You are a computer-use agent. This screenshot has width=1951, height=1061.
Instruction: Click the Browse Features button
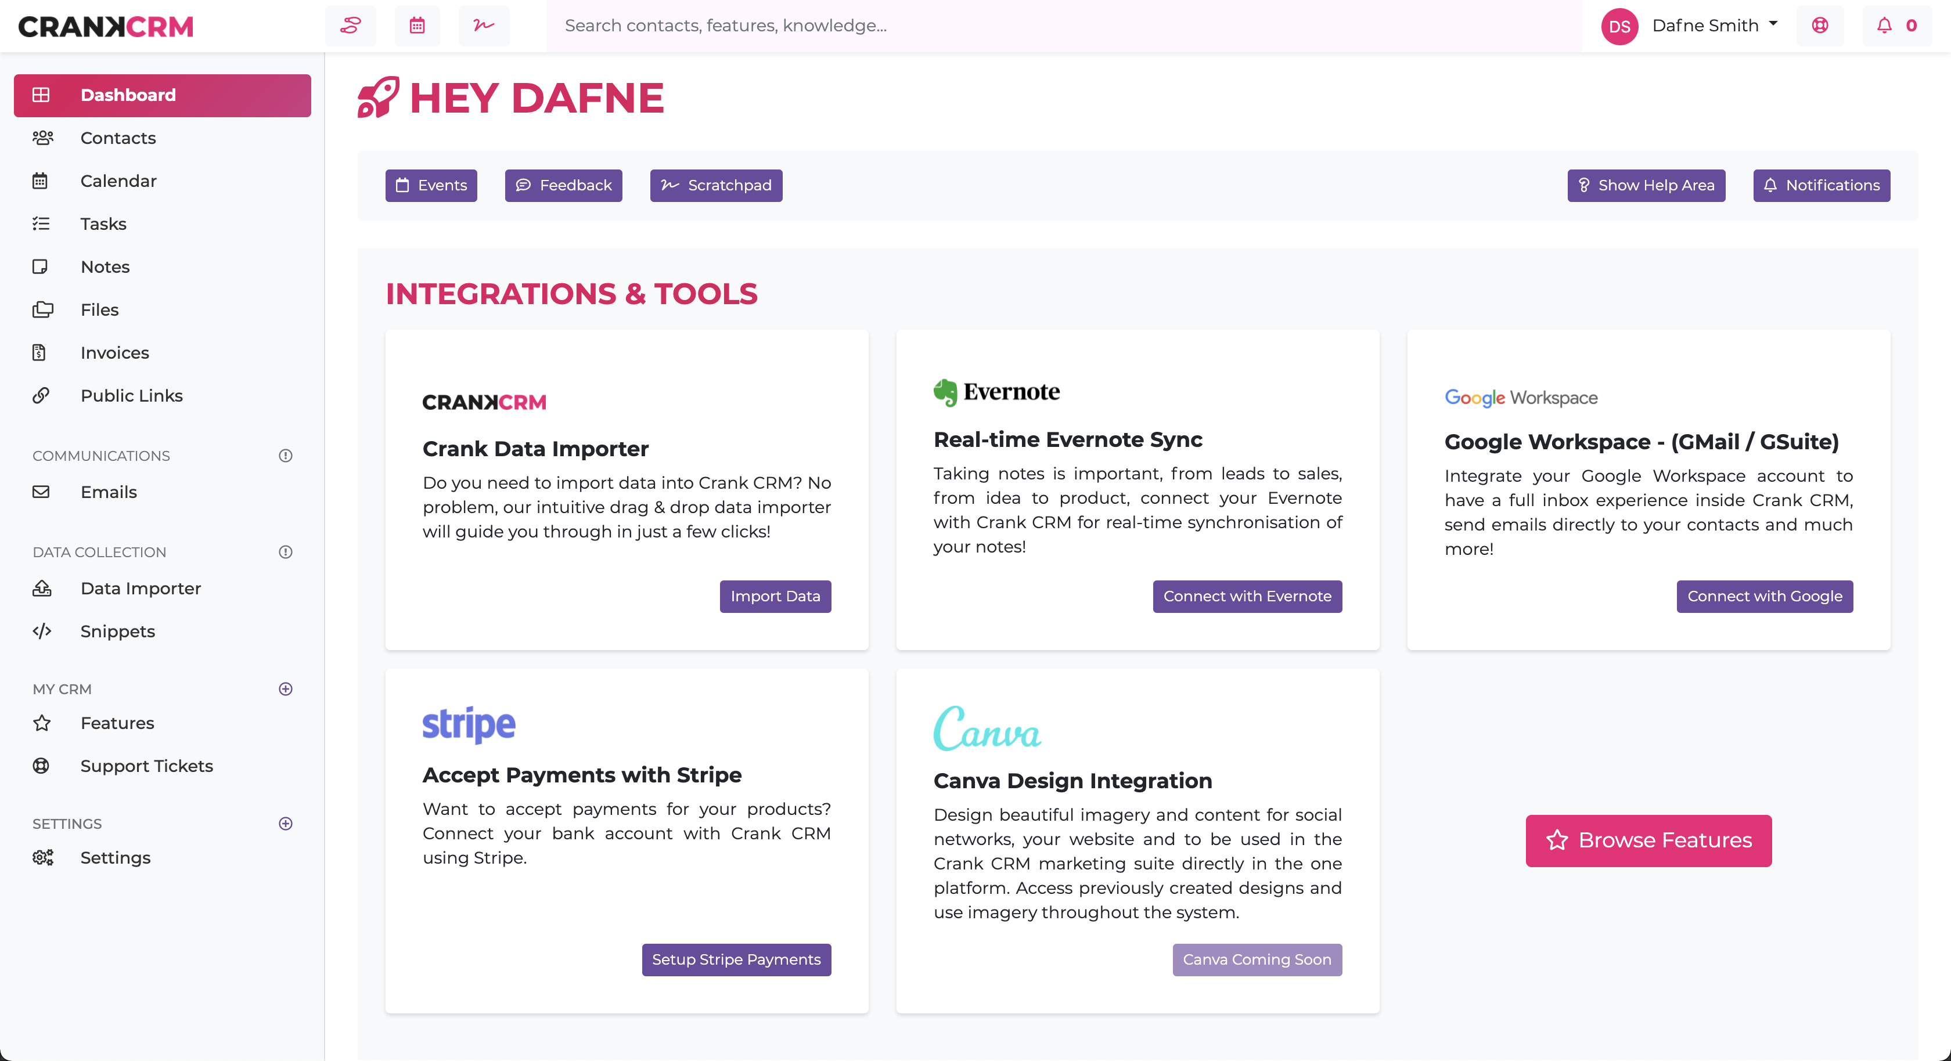tap(1648, 840)
